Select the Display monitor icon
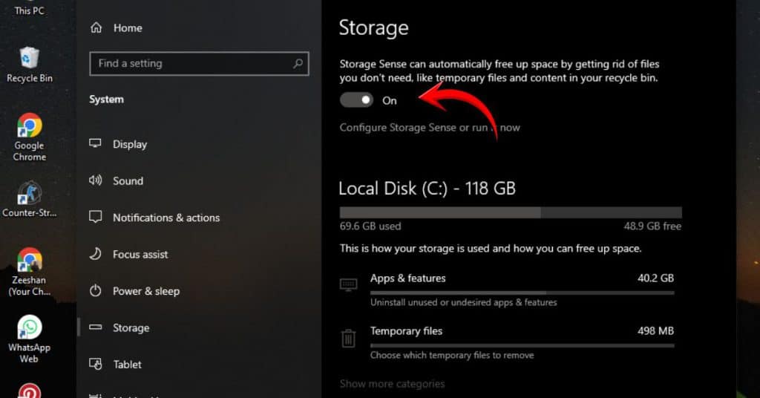Viewport: 760px width, 398px height. coord(96,144)
